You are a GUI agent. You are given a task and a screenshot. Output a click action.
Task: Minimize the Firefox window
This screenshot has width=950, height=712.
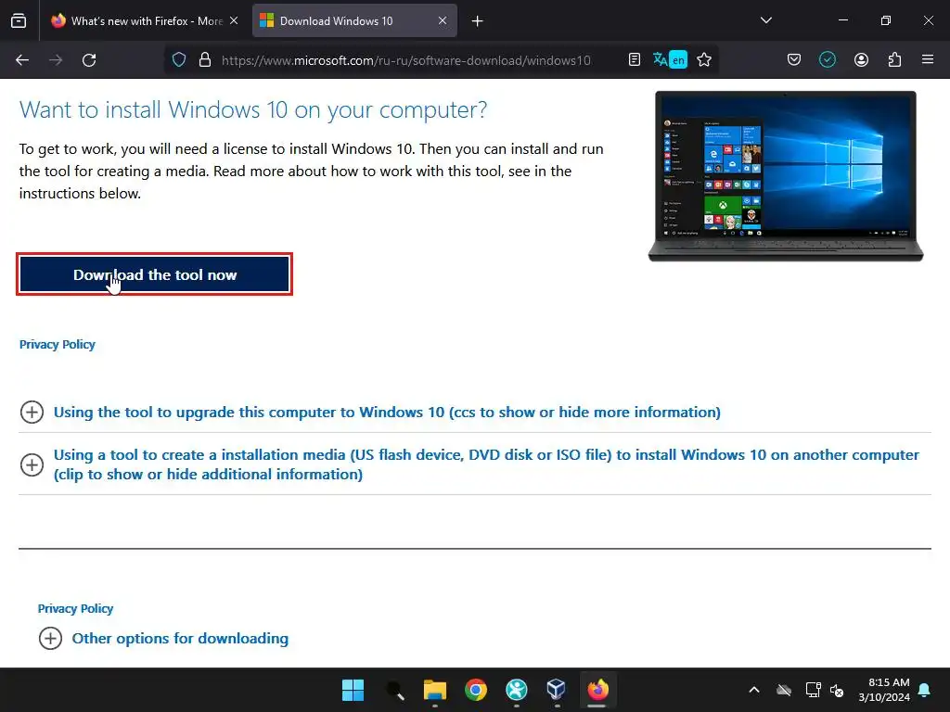pos(842,20)
